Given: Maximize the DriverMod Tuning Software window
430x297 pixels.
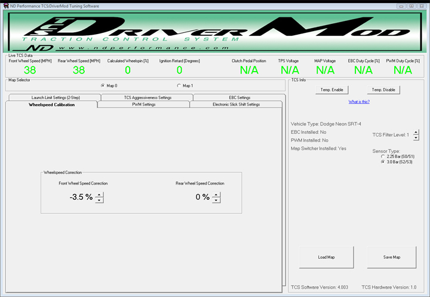Looking at the screenshot, I should [411, 6].
